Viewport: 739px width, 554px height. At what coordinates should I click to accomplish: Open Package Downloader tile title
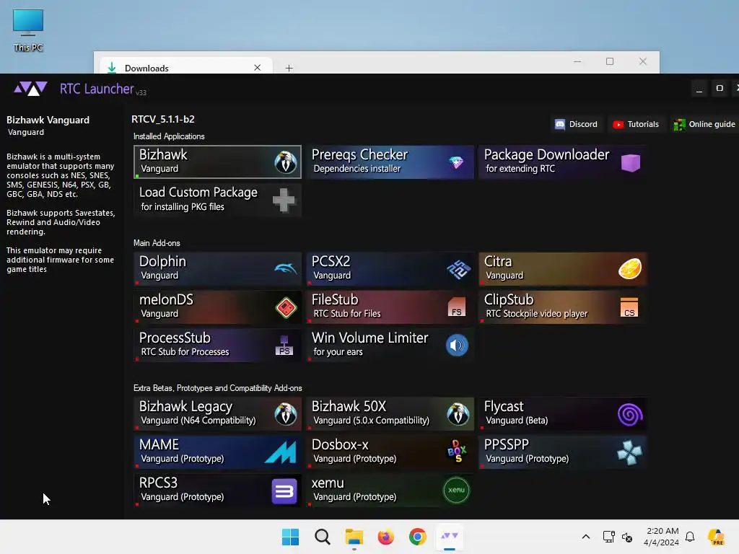[x=547, y=154]
